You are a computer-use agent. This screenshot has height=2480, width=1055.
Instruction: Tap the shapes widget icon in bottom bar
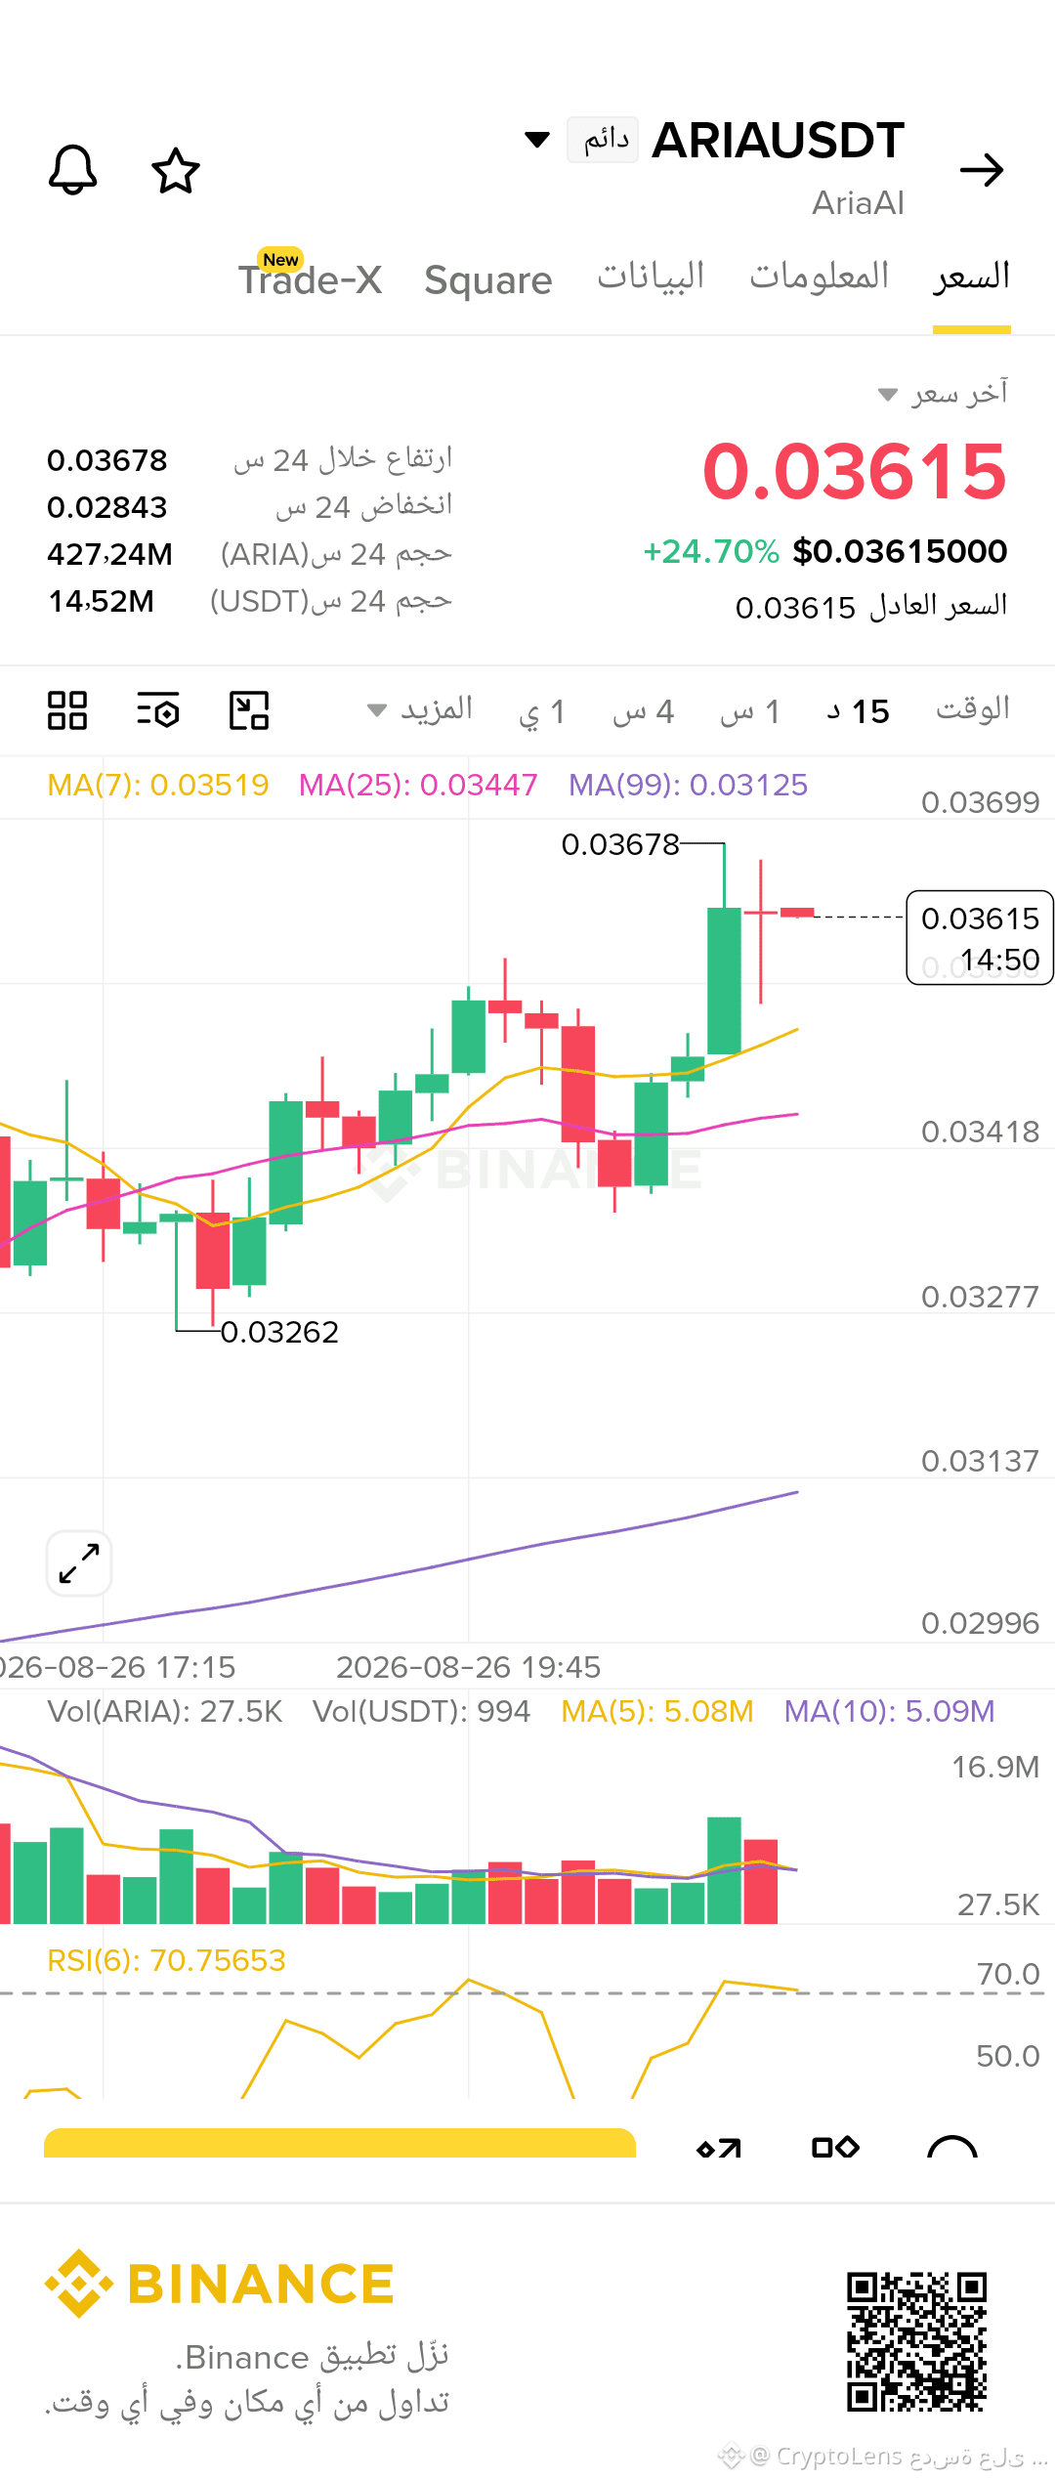836,2146
